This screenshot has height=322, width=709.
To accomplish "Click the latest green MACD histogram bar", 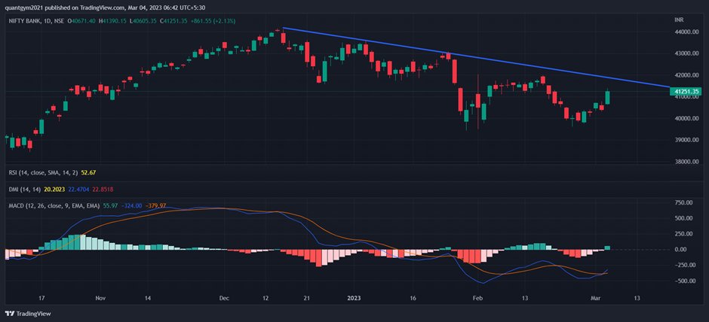I will (608, 248).
